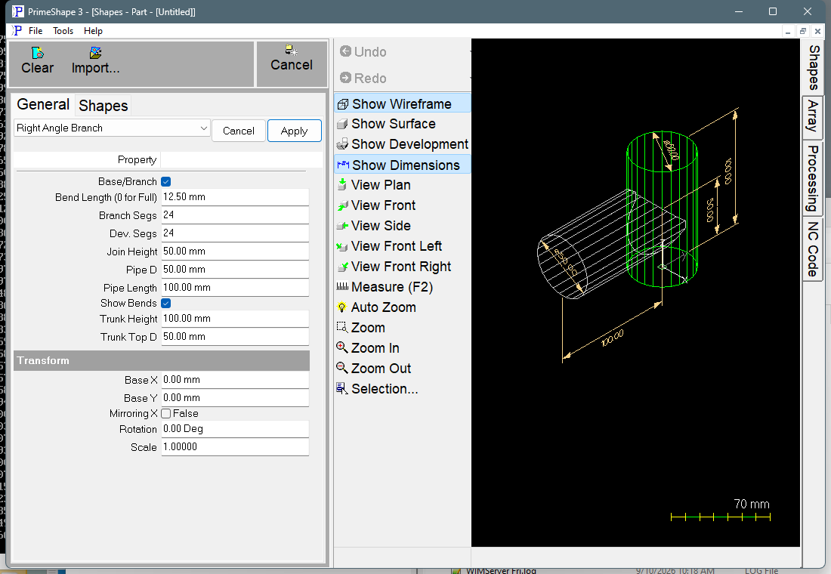Screen dimensions: 831x574
Task: Uncheck the Base/Branch checkbox
Action: [166, 182]
